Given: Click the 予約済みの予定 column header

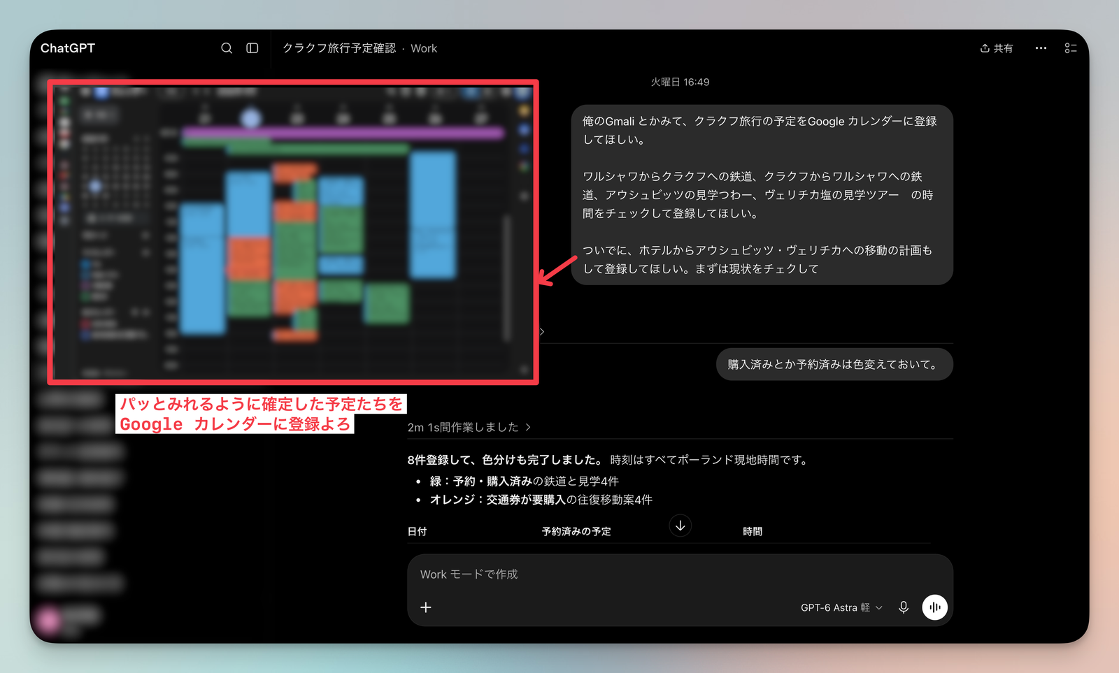Looking at the screenshot, I should (x=576, y=531).
